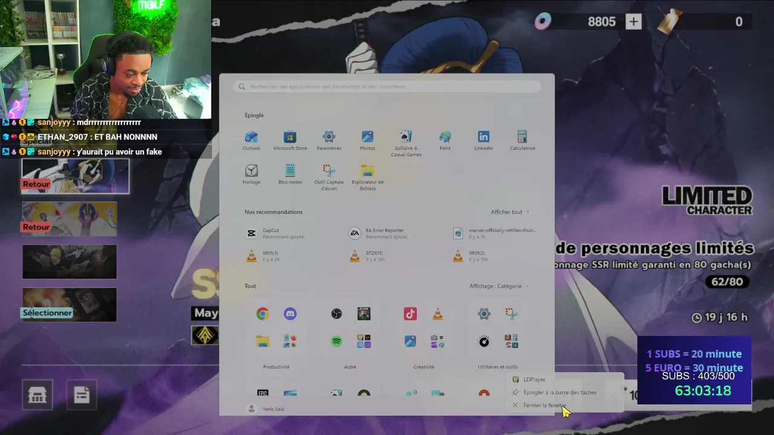774x435 pixels.
Task: Expand the Autre category label
Action: tap(350, 367)
